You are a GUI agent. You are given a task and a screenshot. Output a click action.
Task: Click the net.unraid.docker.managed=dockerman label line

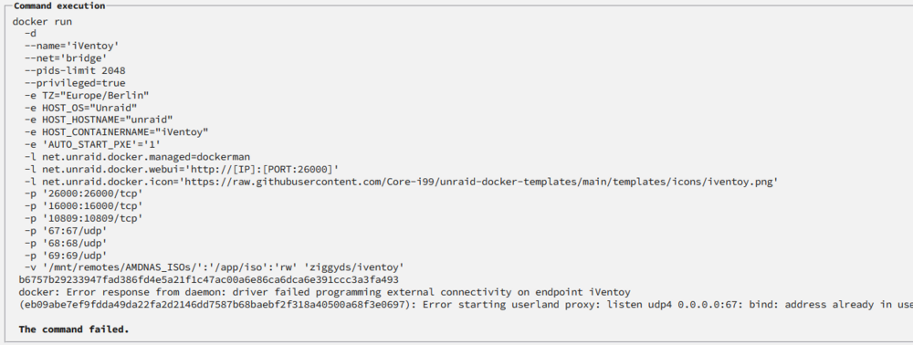coord(137,156)
